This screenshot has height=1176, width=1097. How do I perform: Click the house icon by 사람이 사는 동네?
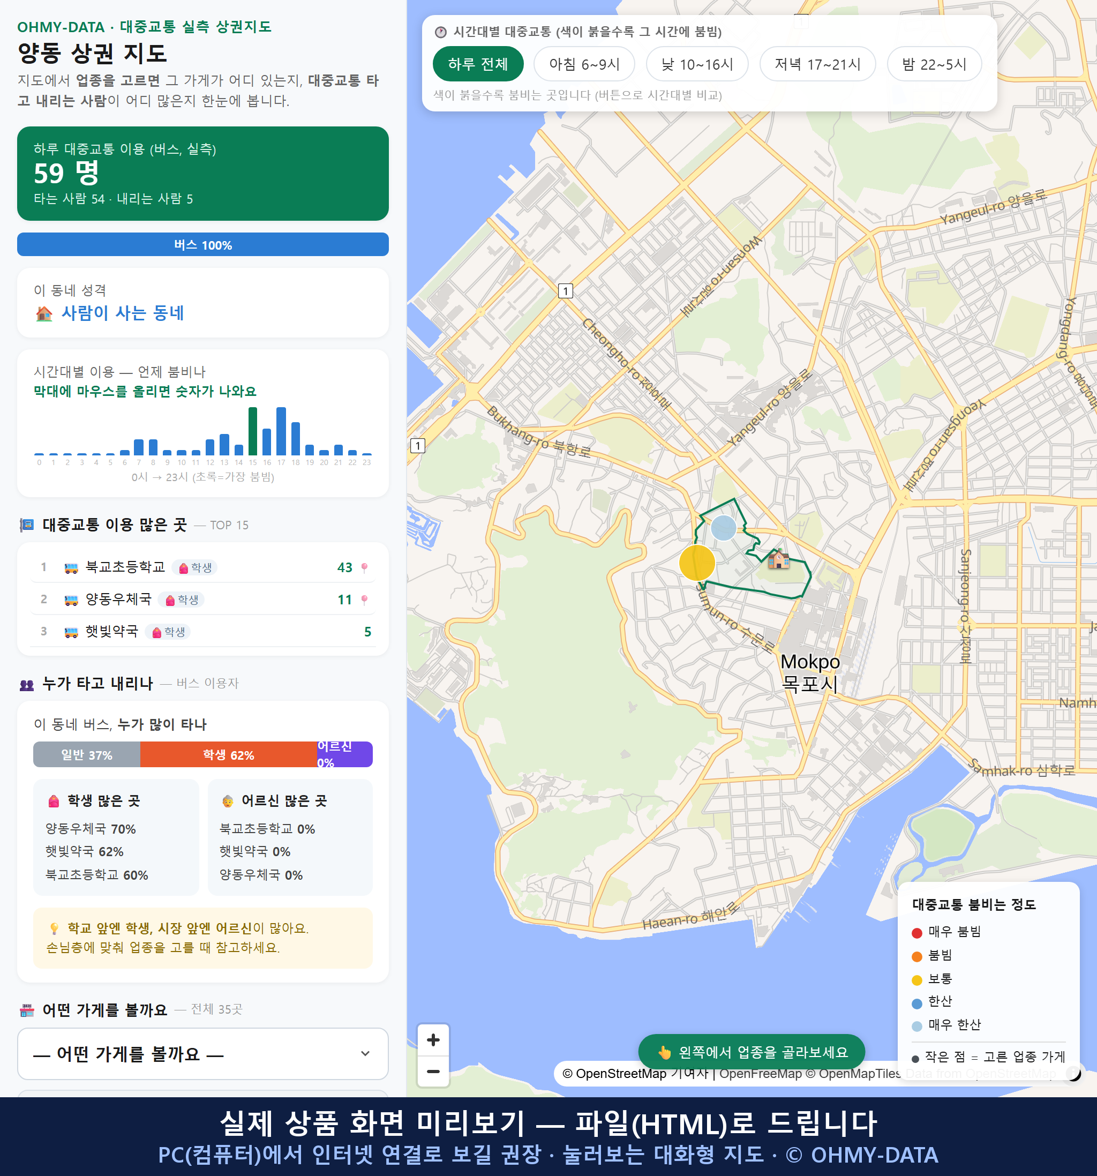[x=44, y=313]
